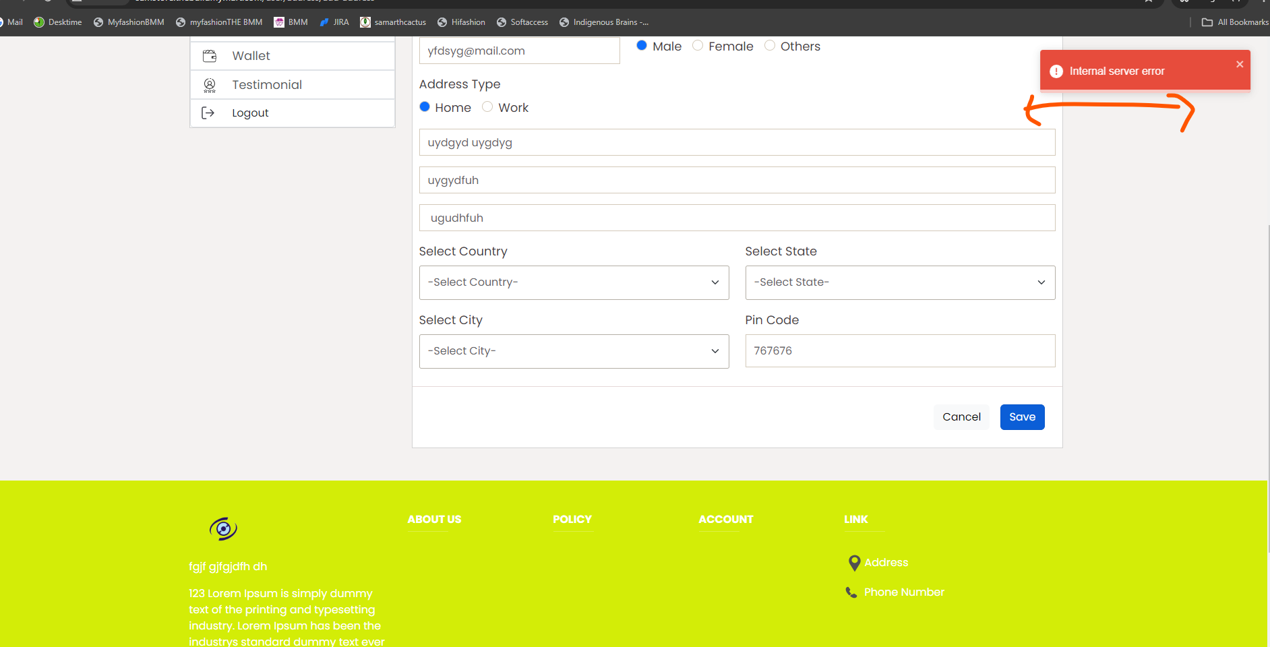This screenshot has height=647, width=1270.
Task: Open the myfashionTHE BMM bookmark
Action: pyautogui.click(x=219, y=22)
